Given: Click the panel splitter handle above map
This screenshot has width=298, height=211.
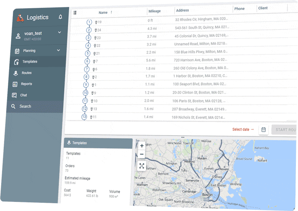Looking at the screenshot, I should pos(183,137).
